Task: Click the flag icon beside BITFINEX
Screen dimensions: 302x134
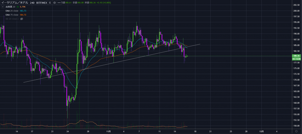Action: 50,3
